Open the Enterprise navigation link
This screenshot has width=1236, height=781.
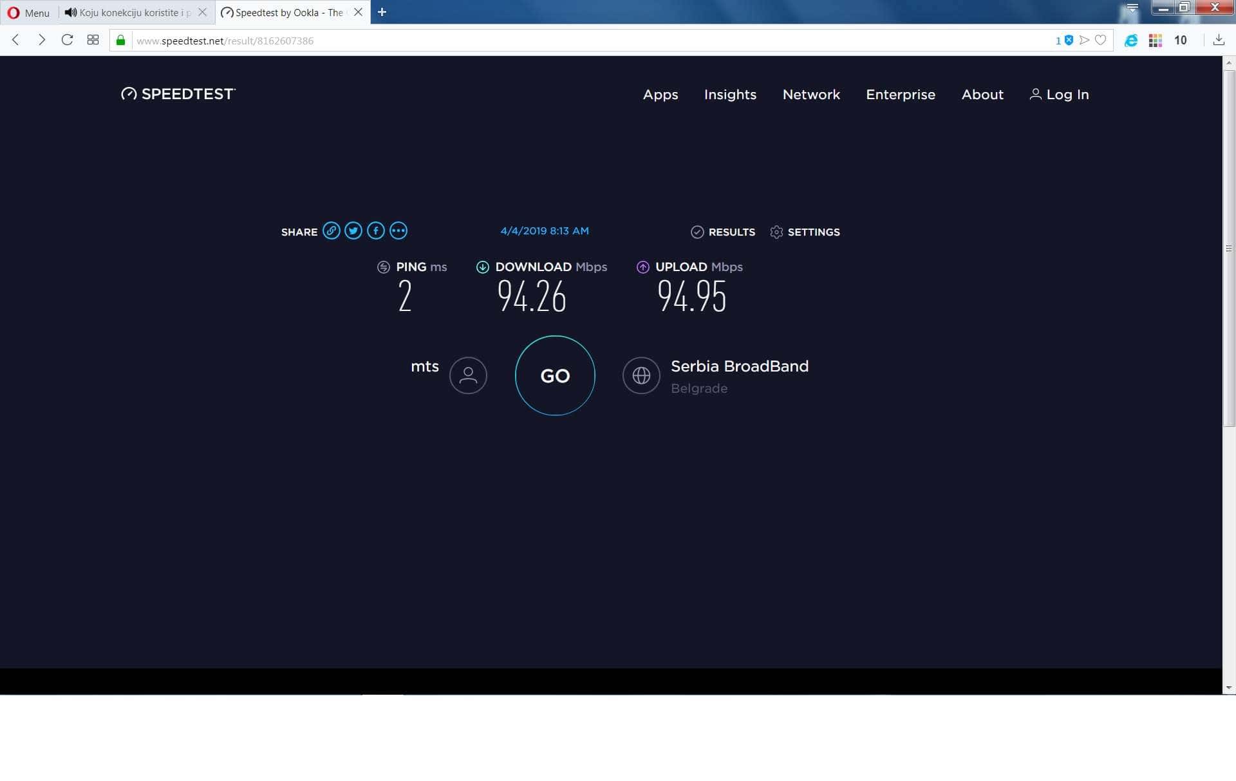pos(901,95)
